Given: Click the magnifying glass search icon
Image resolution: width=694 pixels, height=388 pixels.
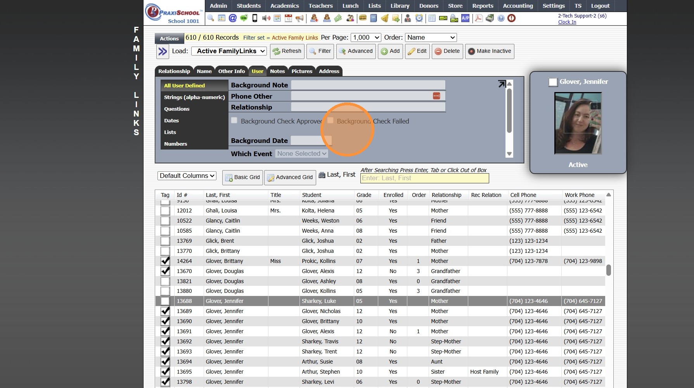Looking at the screenshot, I should [211, 18].
